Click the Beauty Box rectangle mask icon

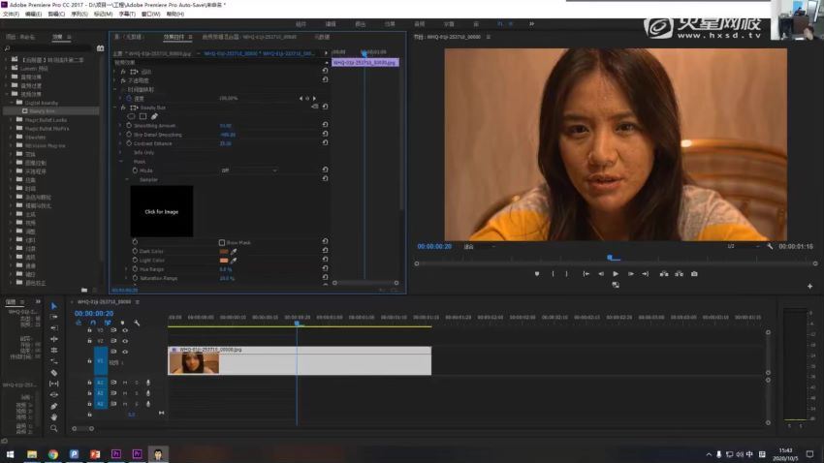pos(143,116)
